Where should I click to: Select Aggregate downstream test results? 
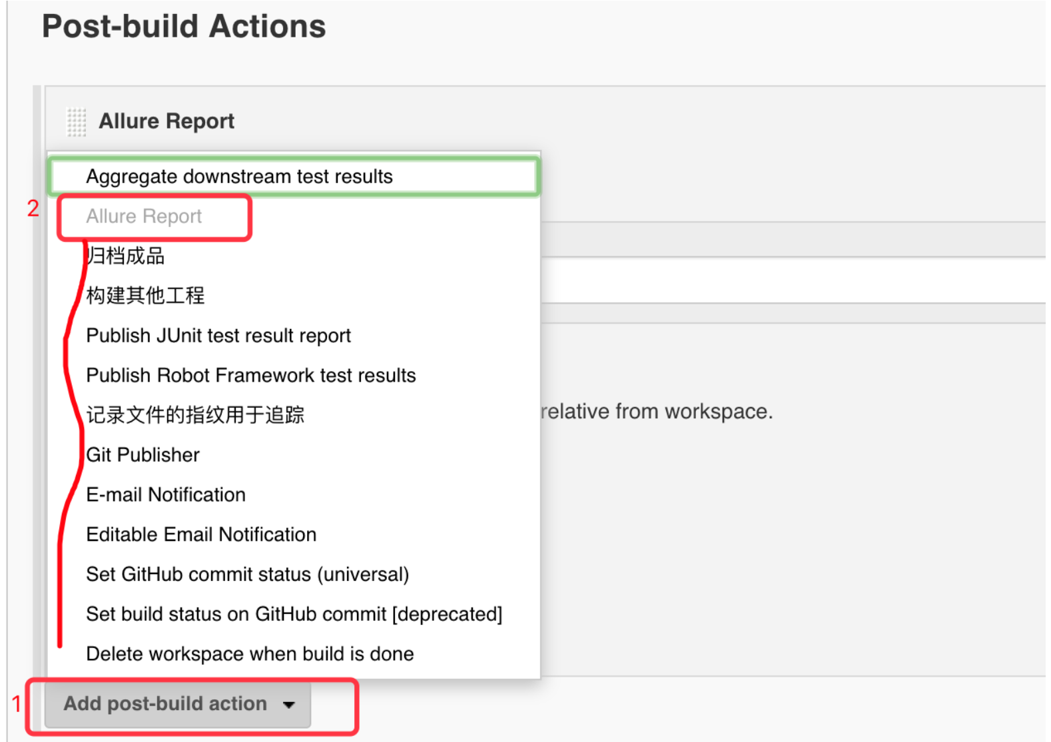point(239,177)
